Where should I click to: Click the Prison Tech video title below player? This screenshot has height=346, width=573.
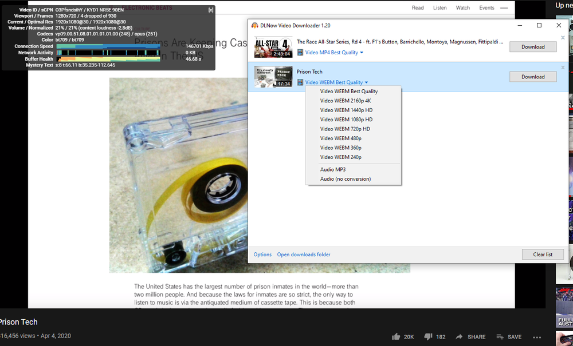click(18, 322)
